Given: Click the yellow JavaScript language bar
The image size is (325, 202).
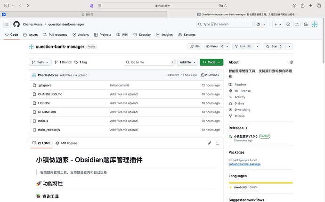Looking at the screenshot, I should tap(260, 183).
